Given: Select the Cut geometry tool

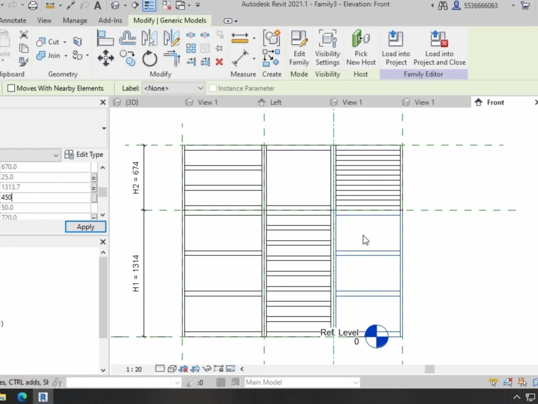Looking at the screenshot, I should click(46, 41).
